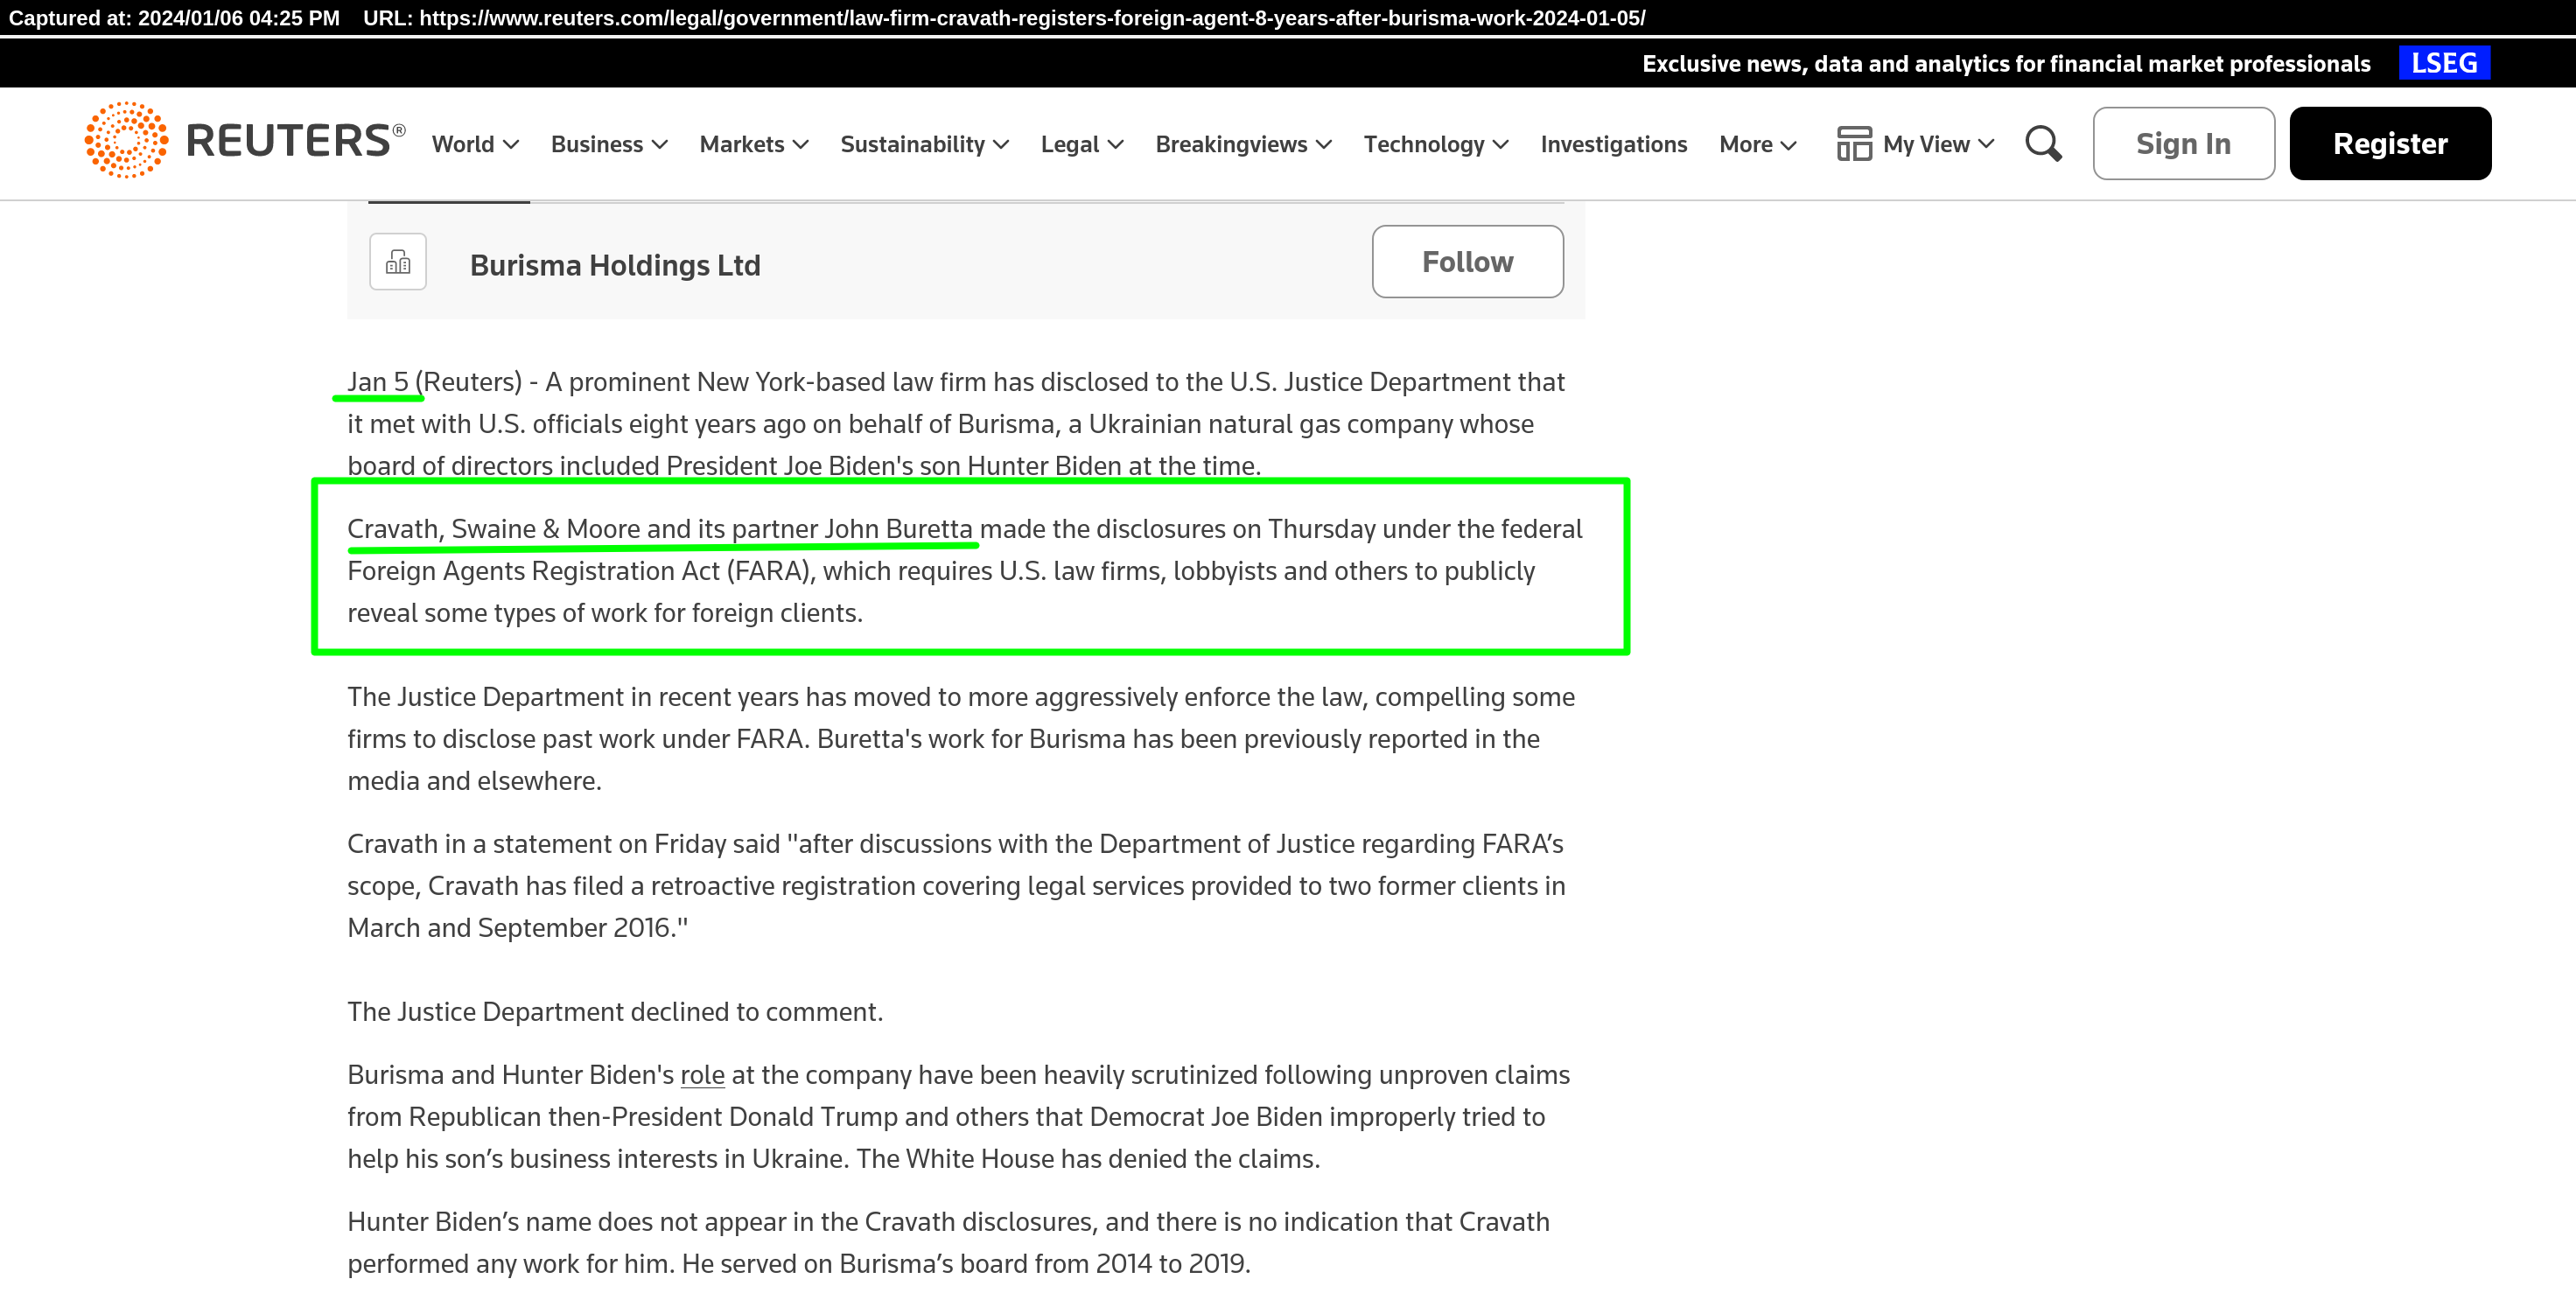Expand the Technology menu chevron
This screenshot has height=1293, width=2576.
[1500, 145]
